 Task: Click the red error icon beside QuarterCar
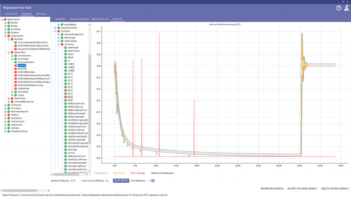tap(9, 118)
